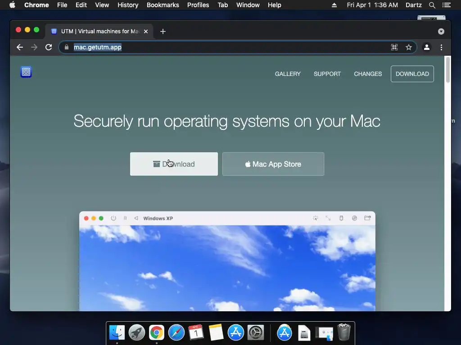This screenshot has height=345, width=461.
Task: Click the Mac App Store button
Action: (x=273, y=164)
